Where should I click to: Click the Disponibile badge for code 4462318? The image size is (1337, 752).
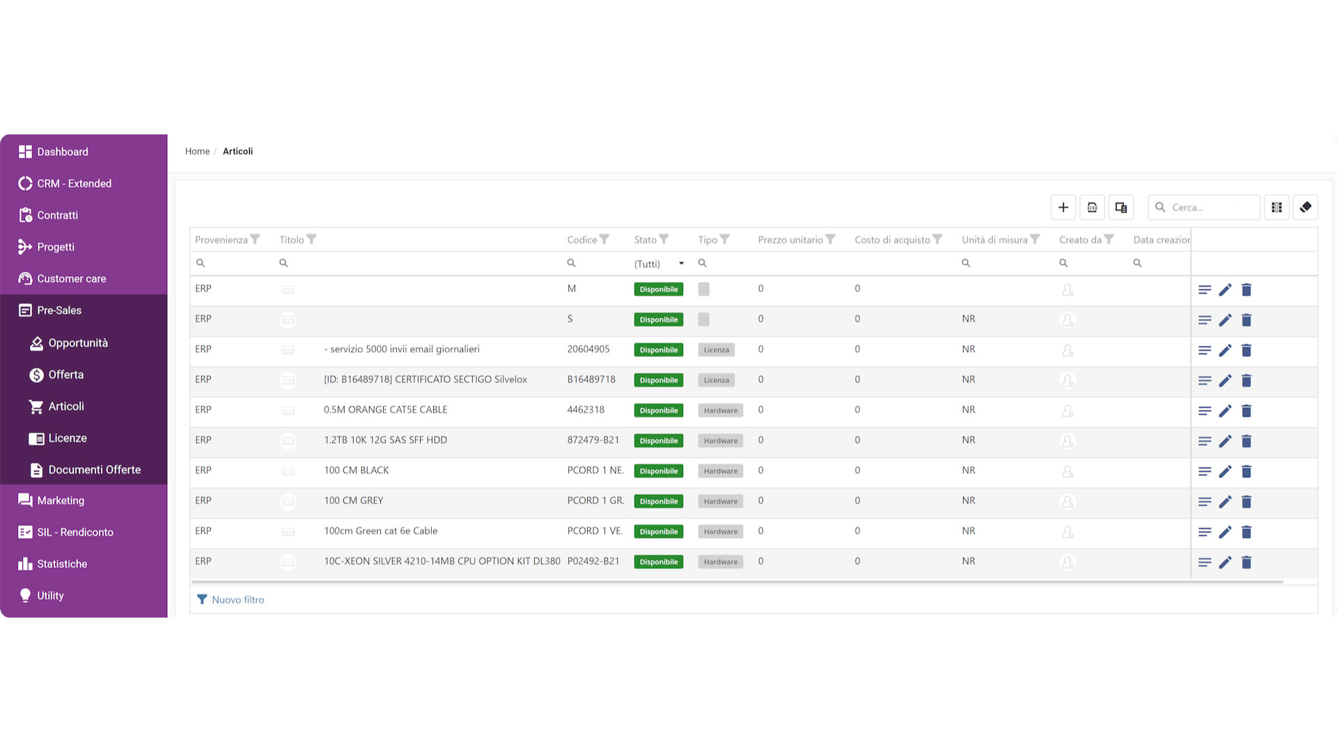[659, 411]
